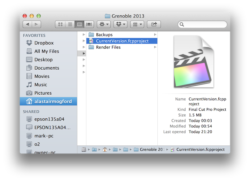Open All My Files in sidebar
The image size is (250, 181).
(x=48, y=51)
